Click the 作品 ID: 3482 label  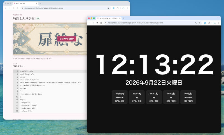pos(18,15)
